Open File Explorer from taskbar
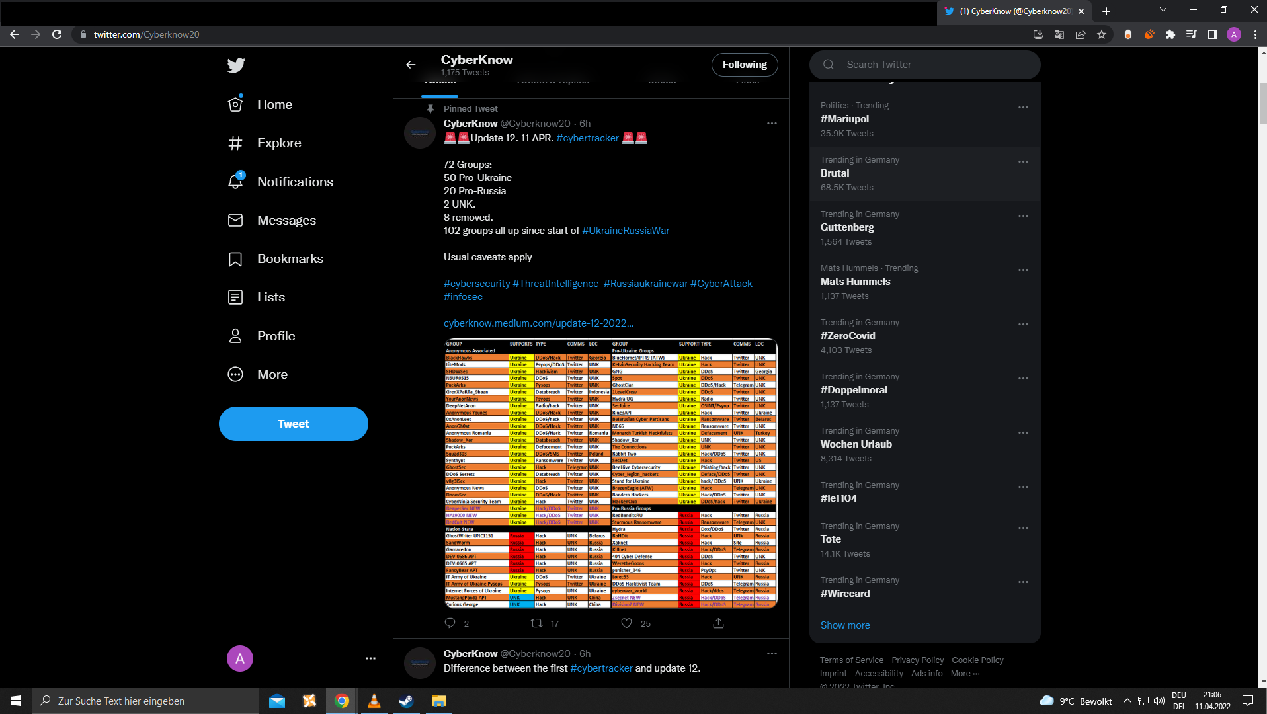 pos(438,701)
